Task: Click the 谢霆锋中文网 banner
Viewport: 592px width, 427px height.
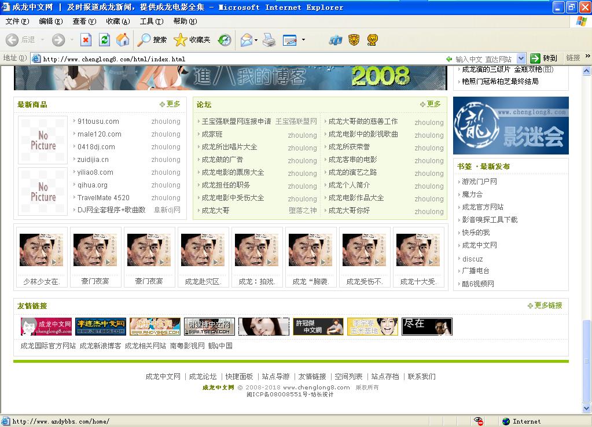Action: [209, 326]
